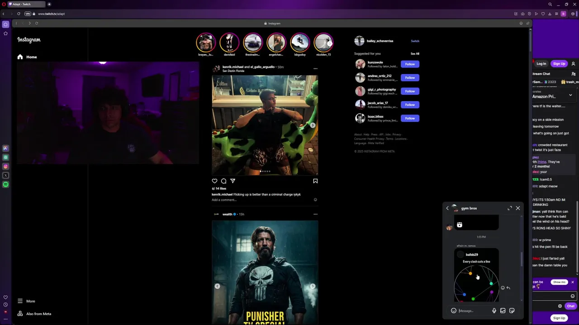
Task: Follow isaac.bliss
Action: pos(410,118)
